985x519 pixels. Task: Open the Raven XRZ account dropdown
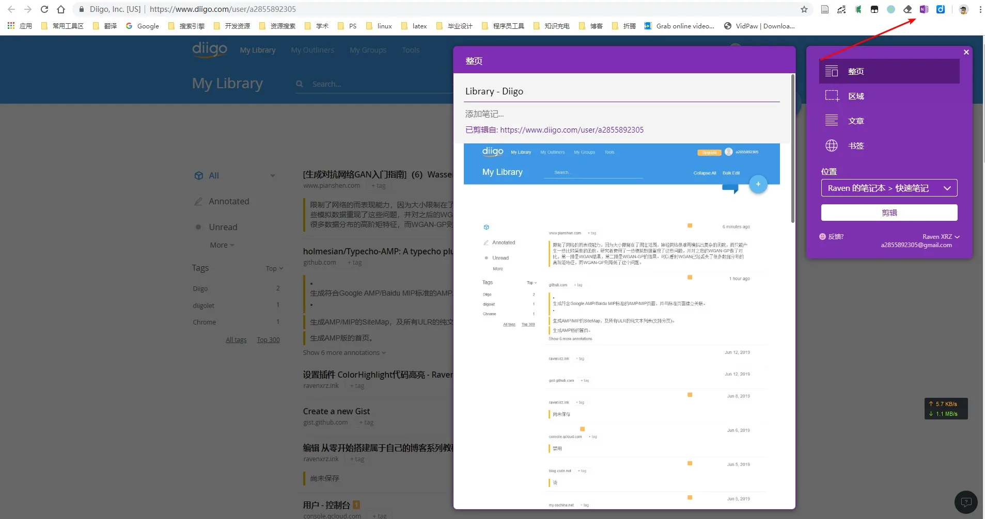[941, 237]
